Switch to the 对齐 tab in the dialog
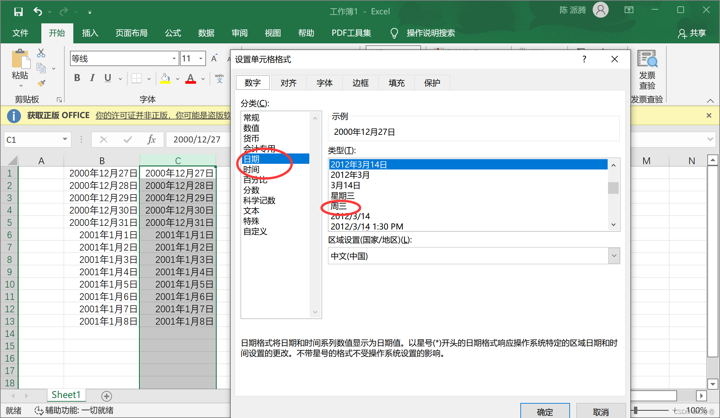Image resolution: width=720 pixels, height=418 pixels. [x=288, y=83]
